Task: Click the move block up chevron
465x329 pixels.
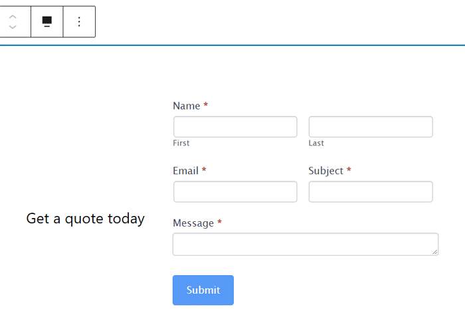Action: pos(13,17)
